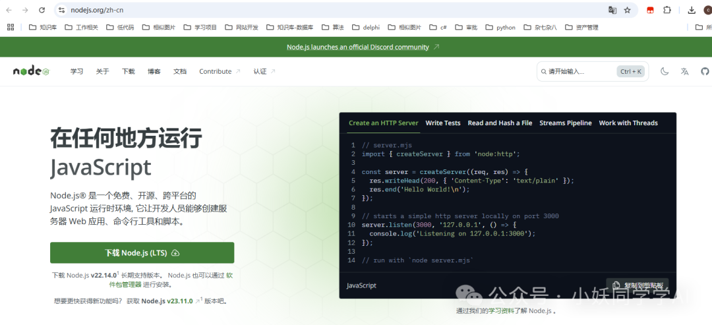
Task: Open the 网站开发 bookmark folder
Action: pos(241,27)
